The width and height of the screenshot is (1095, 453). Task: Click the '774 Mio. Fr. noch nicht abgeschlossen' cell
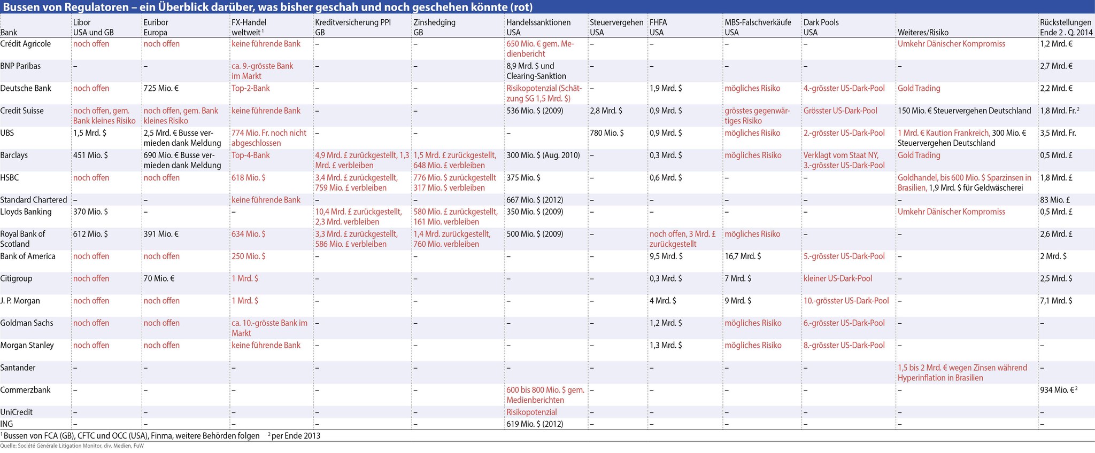click(x=269, y=138)
